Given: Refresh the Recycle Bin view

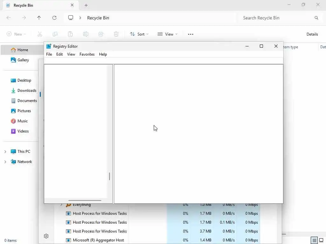Looking at the screenshot, I should (54, 18).
